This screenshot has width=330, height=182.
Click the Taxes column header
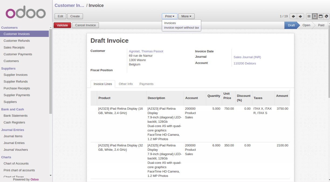263,98
